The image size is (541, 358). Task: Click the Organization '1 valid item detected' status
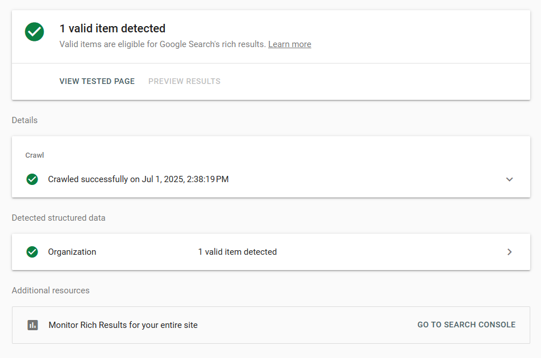coord(237,252)
